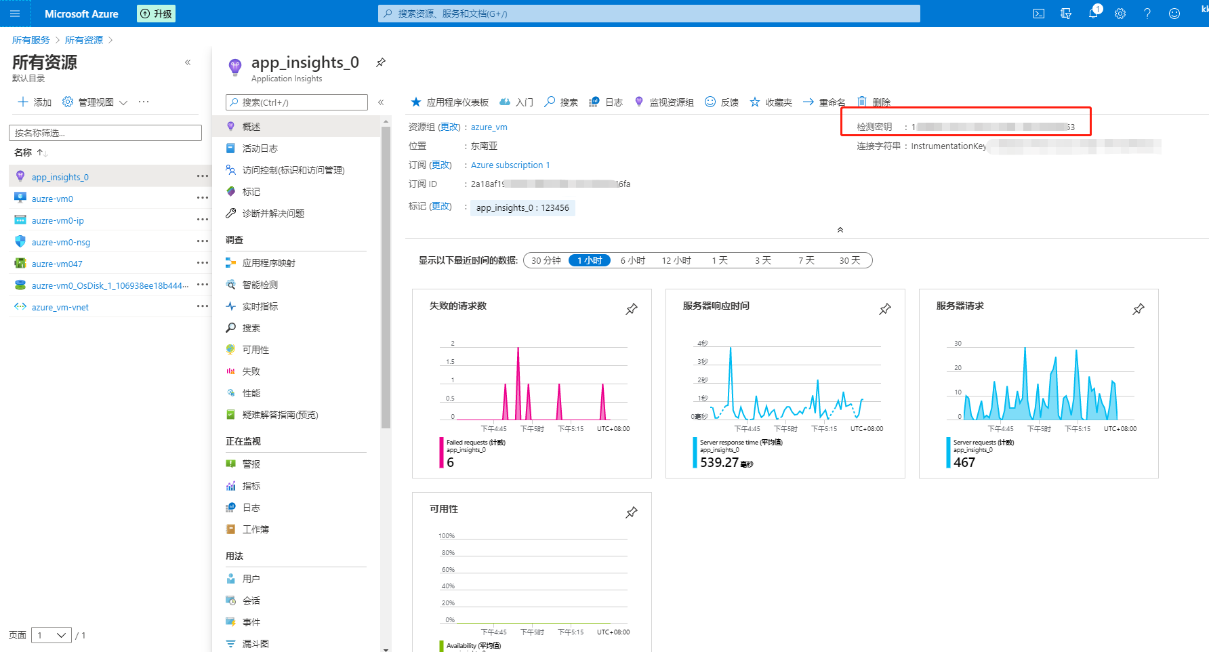Collapse the essentials section arrow
This screenshot has height=652, width=1209.
tap(840, 230)
